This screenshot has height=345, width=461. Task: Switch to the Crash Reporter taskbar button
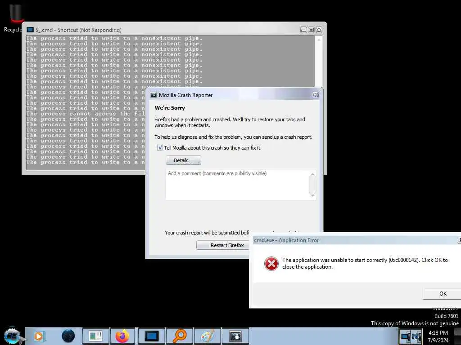click(235, 336)
